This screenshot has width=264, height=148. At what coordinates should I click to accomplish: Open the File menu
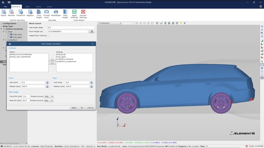point(6,7)
